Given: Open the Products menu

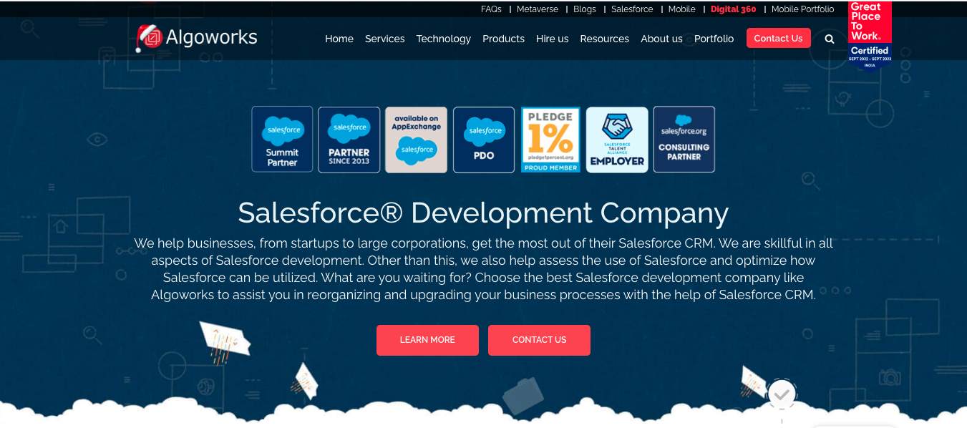Looking at the screenshot, I should 503,39.
